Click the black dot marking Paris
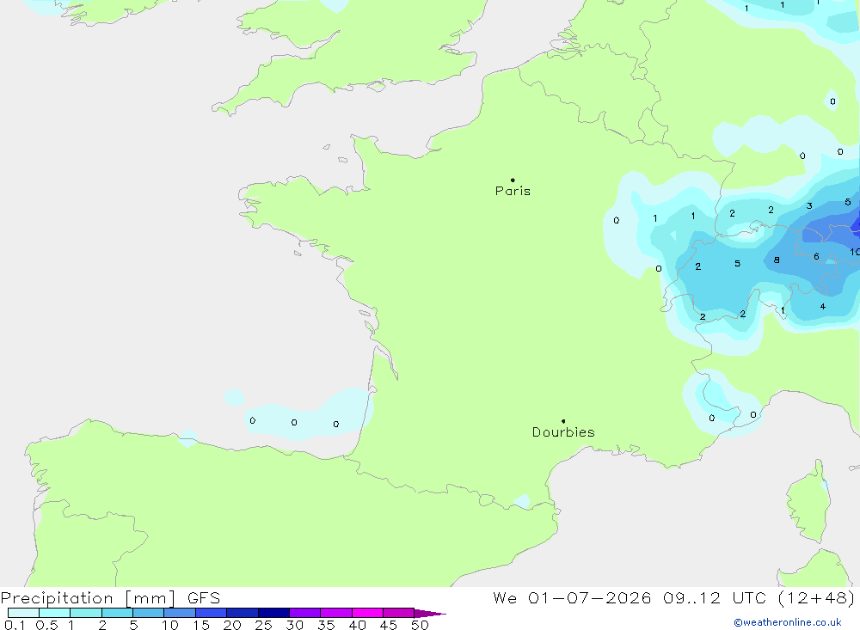860x630 pixels. [513, 180]
